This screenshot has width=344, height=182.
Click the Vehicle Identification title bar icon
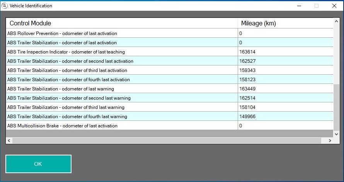[x=5, y=6]
